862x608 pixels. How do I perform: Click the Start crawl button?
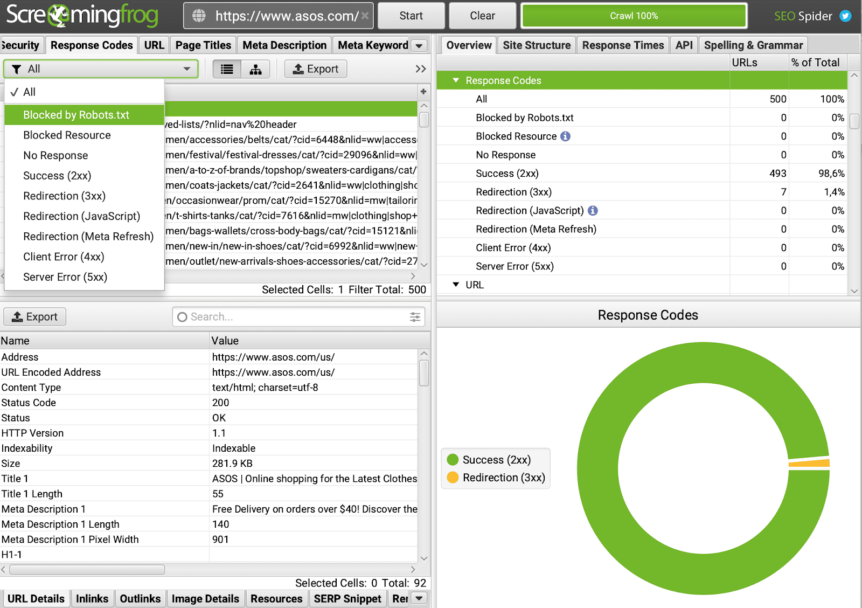click(x=411, y=16)
